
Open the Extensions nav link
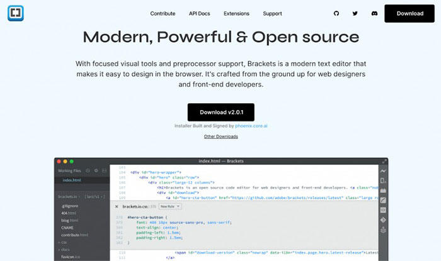(x=236, y=13)
